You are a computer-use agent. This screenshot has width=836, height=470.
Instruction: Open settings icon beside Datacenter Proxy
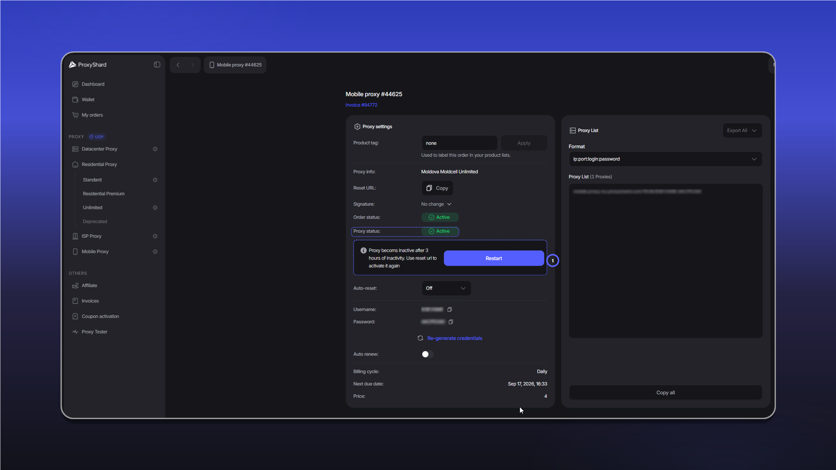(x=155, y=149)
